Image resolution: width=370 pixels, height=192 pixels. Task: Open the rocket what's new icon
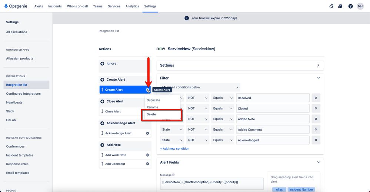point(331,6)
